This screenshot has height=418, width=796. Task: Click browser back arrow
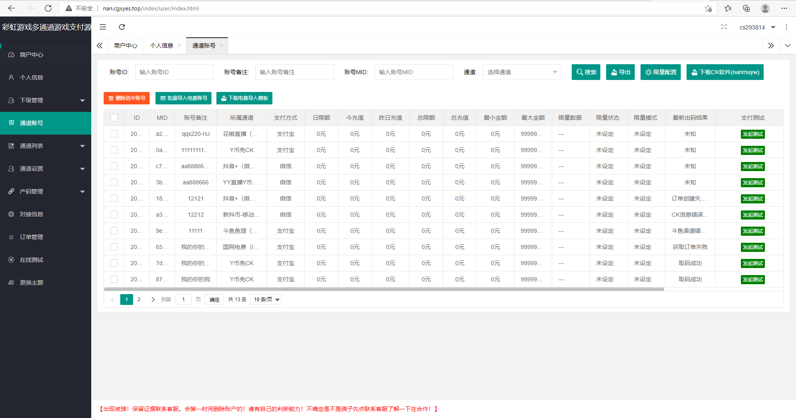coord(12,8)
